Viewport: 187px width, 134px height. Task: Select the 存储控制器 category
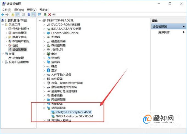pyautogui.click(x=58, y=45)
